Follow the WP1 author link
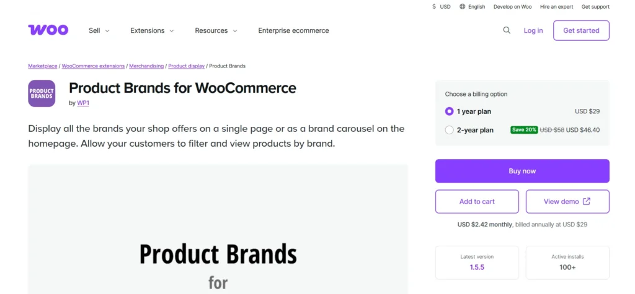The width and height of the screenshot is (635, 294). tap(83, 103)
